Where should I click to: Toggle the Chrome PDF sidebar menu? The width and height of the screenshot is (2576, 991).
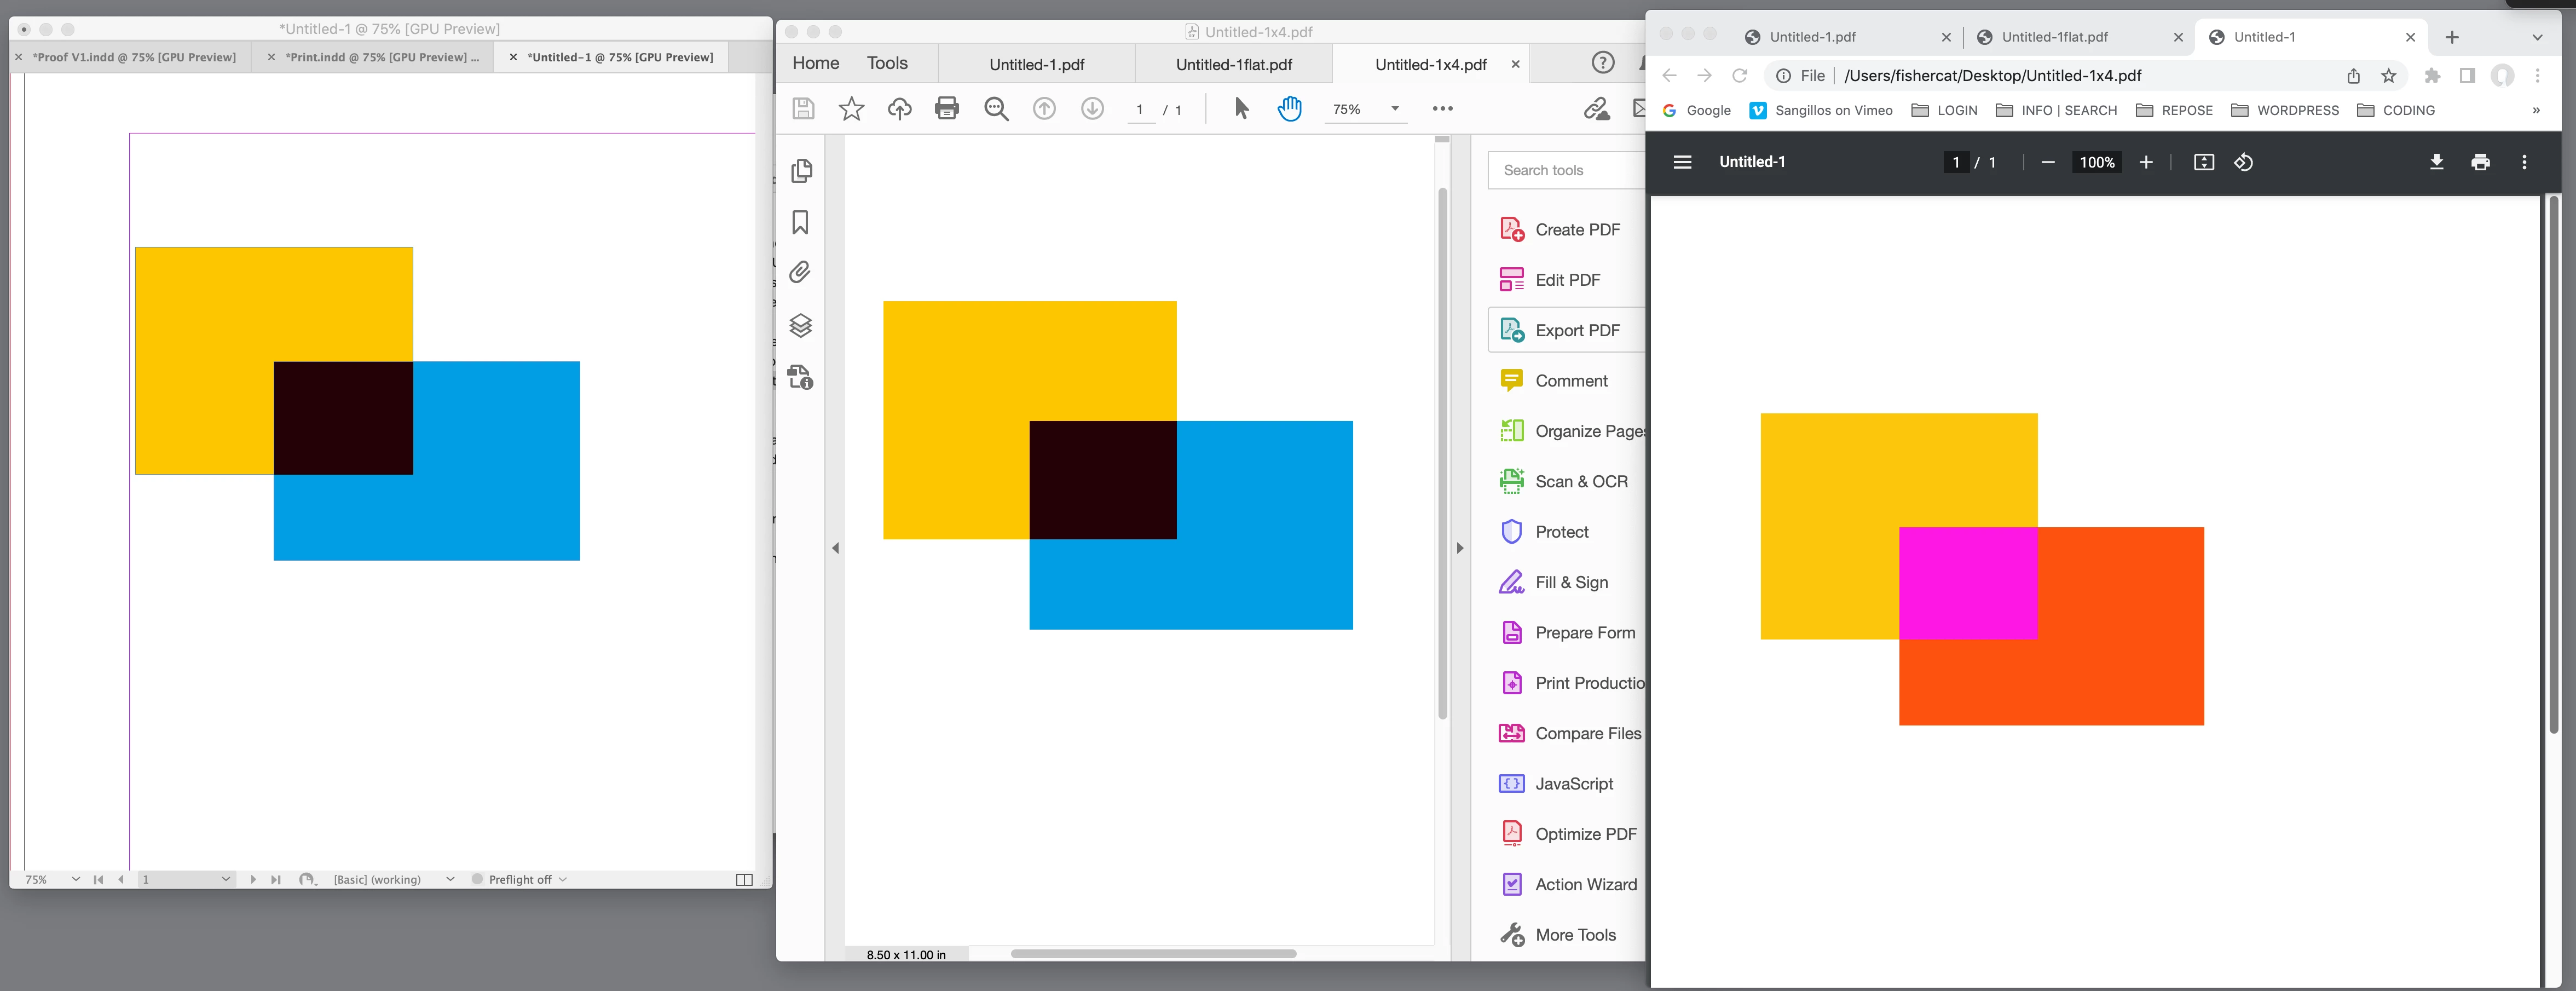(x=1682, y=162)
